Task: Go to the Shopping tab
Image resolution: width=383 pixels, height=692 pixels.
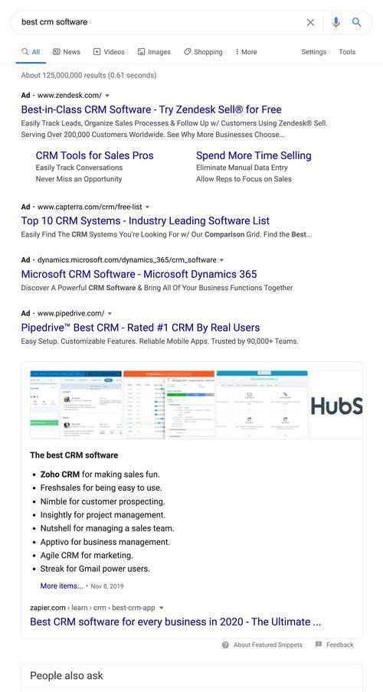Action: 203,51
